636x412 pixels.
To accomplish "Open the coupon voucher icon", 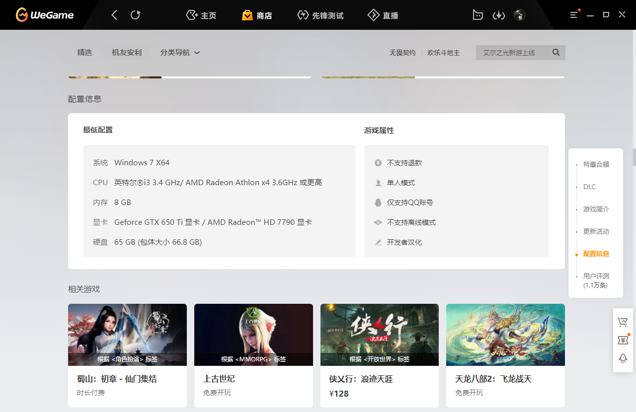I will [x=623, y=341].
